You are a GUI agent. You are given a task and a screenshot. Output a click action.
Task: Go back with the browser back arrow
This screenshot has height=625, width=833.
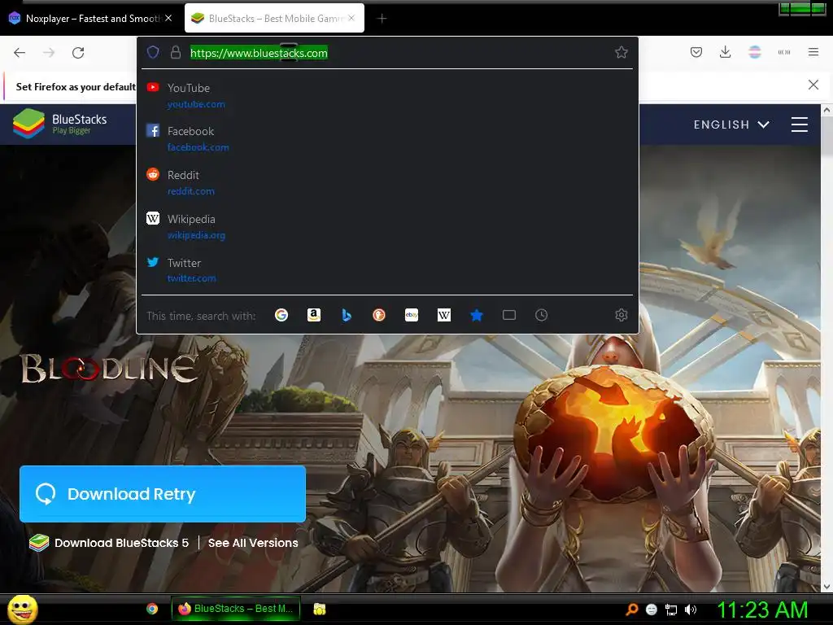point(20,53)
